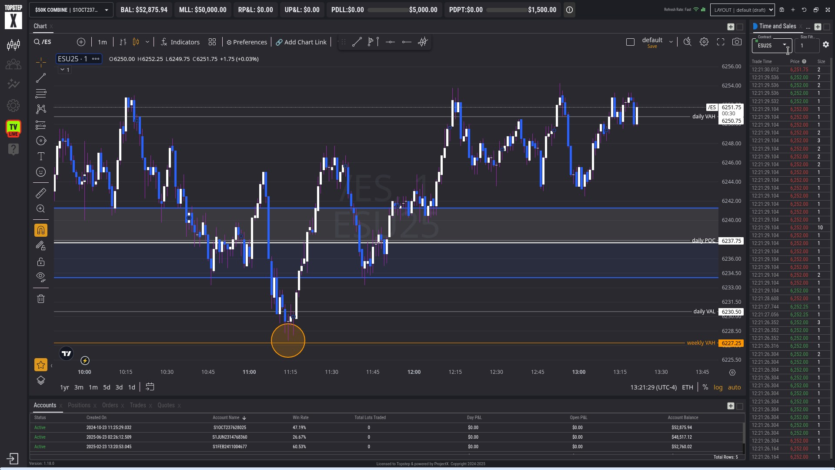Set chart range to 5d

[107, 387]
